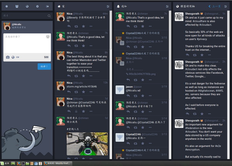Viewport: 232px width, 166px height.
Task: Switch to Mozilla Firefox taskbar window
Action: [58, 163]
